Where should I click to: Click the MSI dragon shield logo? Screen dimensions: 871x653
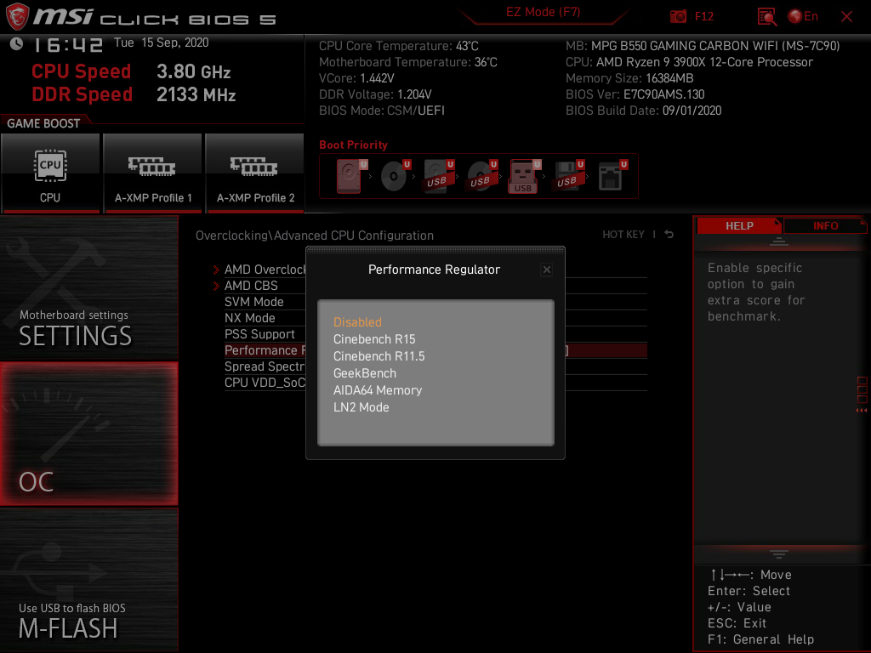coord(17,16)
